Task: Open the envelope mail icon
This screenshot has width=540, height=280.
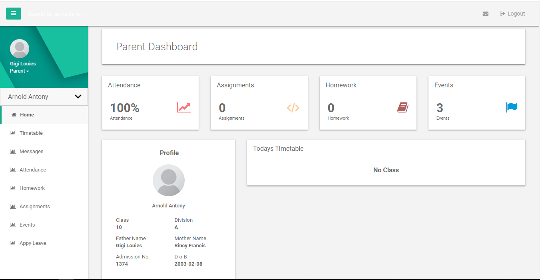Action: tap(485, 14)
